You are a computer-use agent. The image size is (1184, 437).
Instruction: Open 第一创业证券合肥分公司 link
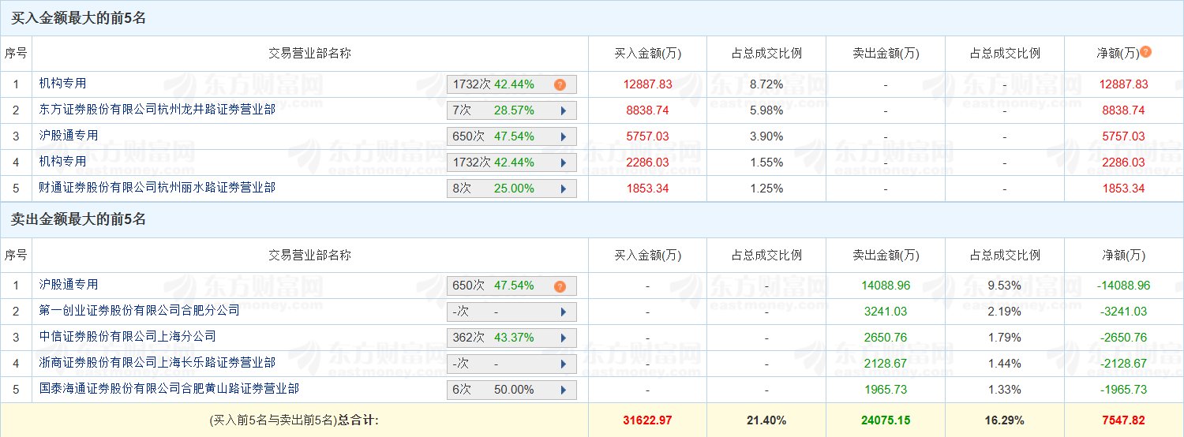139,311
